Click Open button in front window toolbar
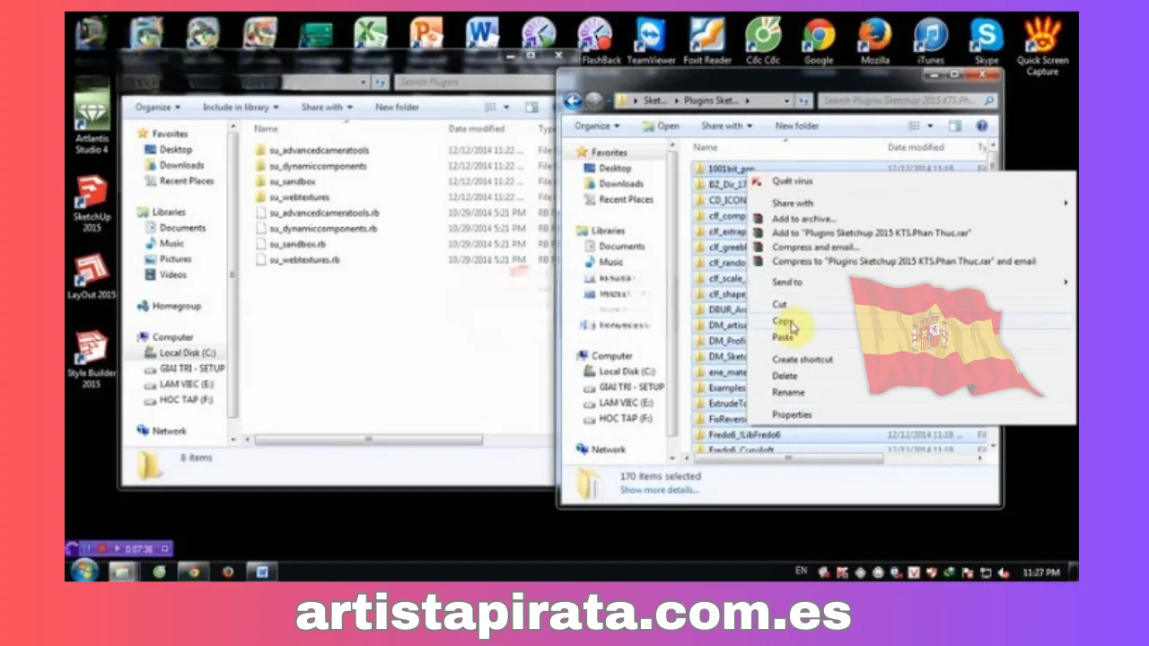The image size is (1149, 646). pyautogui.click(x=660, y=127)
